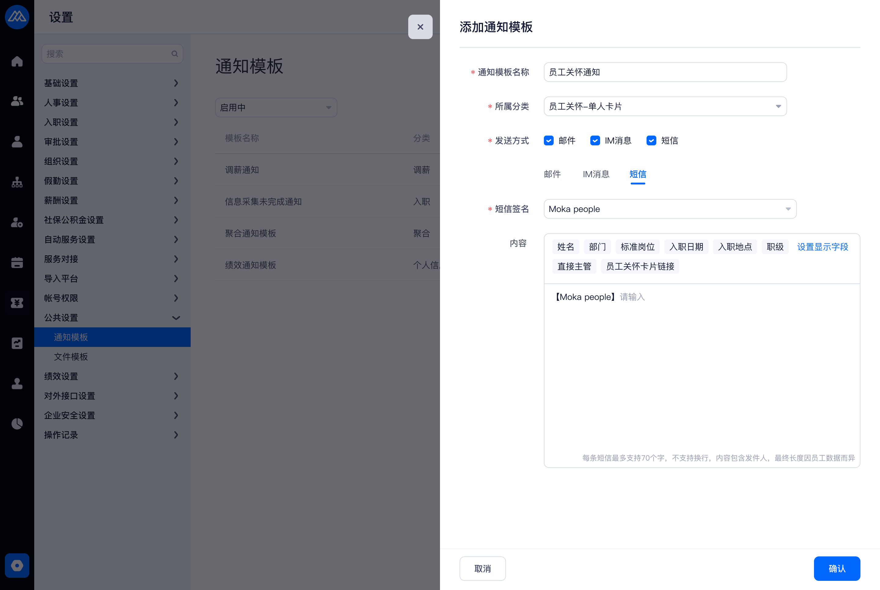This screenshot has height=590, width=880.
Task: Focus the 通知模板名称 input field
Action: pyautogui.click(x=665, y=72)
